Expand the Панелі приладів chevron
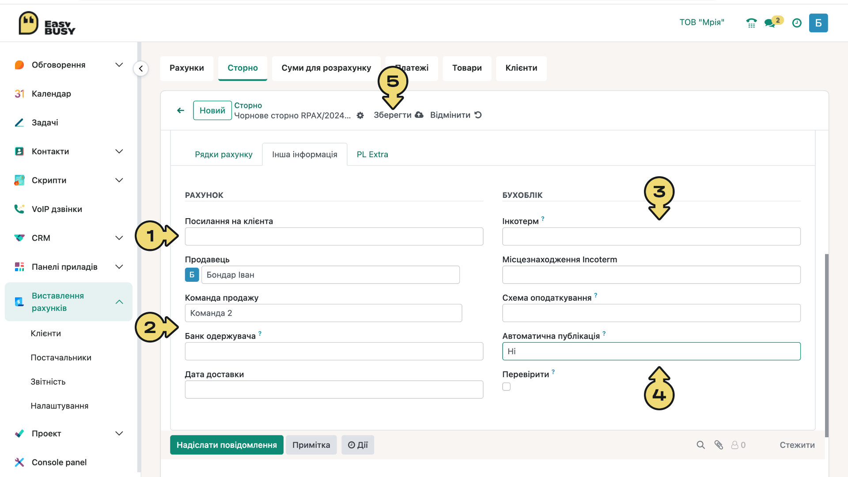This screenshot has width=848, height=477. pos(119,267)
